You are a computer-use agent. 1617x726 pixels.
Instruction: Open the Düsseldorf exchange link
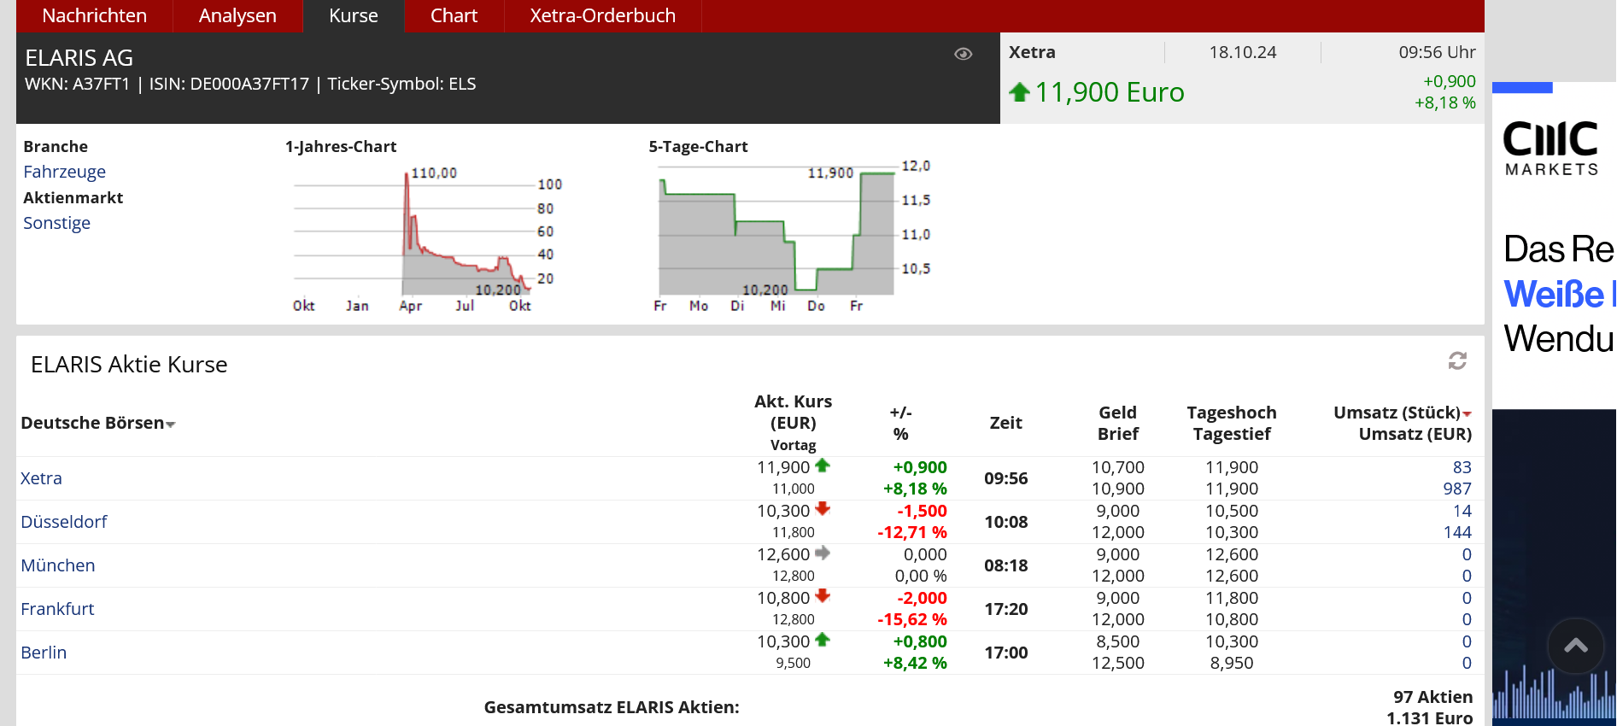64,522
